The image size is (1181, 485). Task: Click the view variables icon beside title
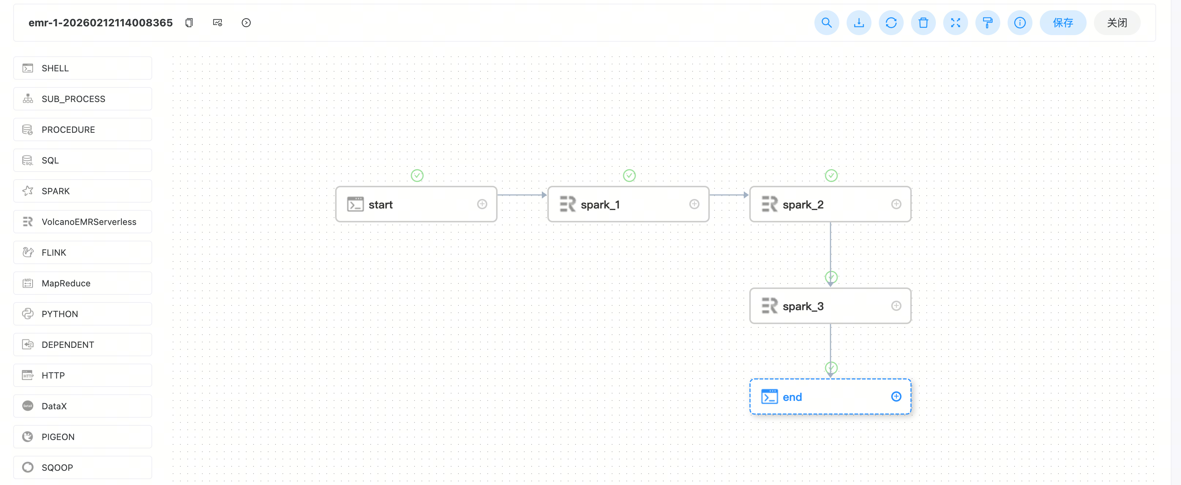click(x=218, y=22)
